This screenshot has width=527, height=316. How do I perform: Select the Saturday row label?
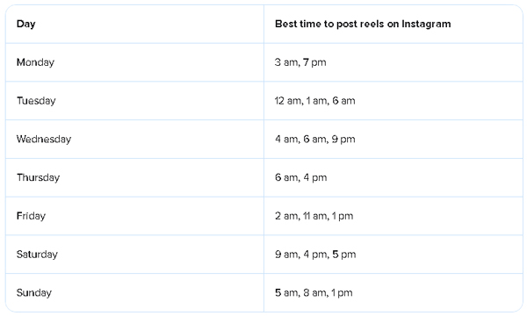pos(37,255)
